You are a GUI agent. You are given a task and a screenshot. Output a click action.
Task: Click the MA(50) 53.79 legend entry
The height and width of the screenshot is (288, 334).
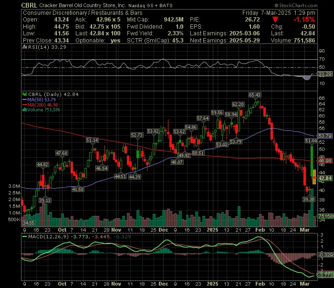[x=39, y=99]
